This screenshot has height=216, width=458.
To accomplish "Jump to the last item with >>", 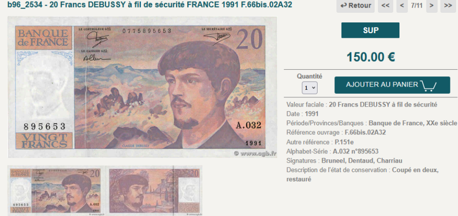I will [448, 6].
